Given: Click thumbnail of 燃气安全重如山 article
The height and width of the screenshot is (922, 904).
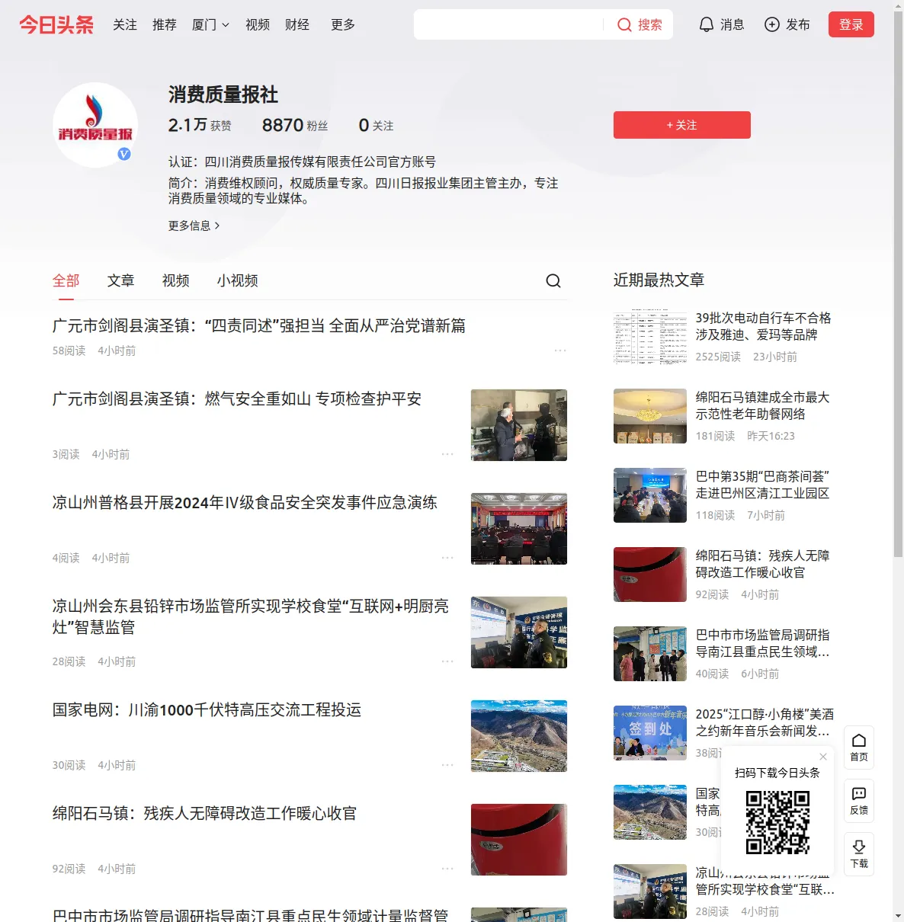Looking at the screenshot, I should pyautogui.click(x=519, y=425).
